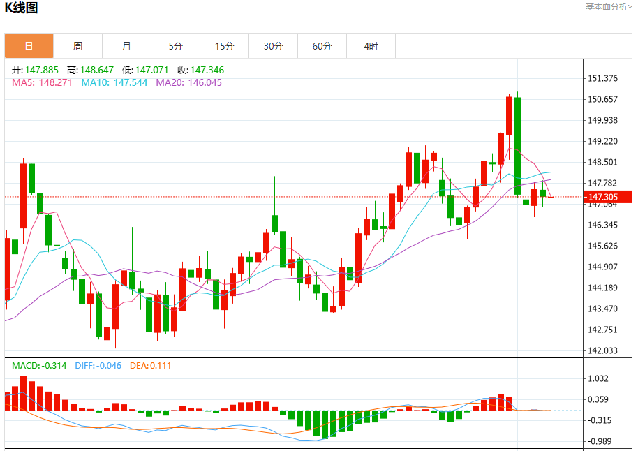
Task: Click the MA5: 148.271 indicator label
Action: [42, 82]
